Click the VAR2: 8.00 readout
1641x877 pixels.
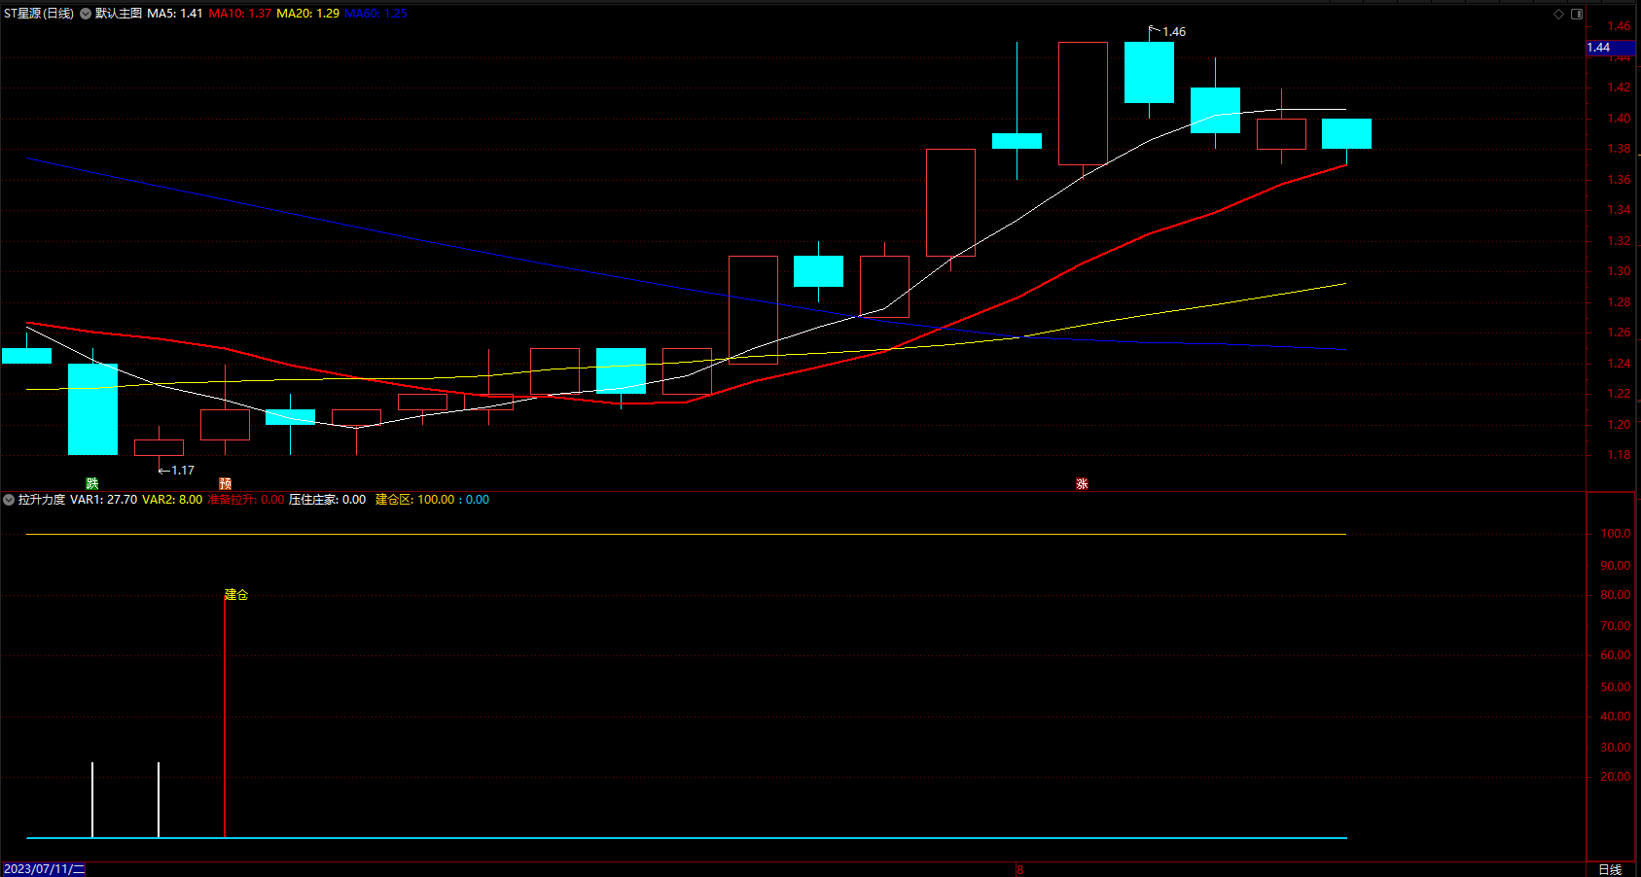coord(172,500)
